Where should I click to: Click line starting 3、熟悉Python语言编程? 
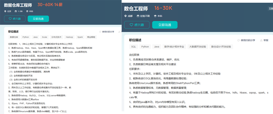tap(48, 52)
